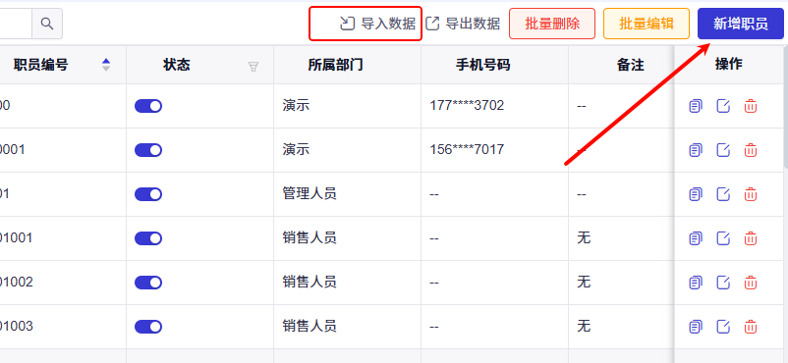Image resolution: width=788 pixels, height=363 pixels.
Task: Edit the 管理人员 row with pencil icon
Action: point(723,194)
